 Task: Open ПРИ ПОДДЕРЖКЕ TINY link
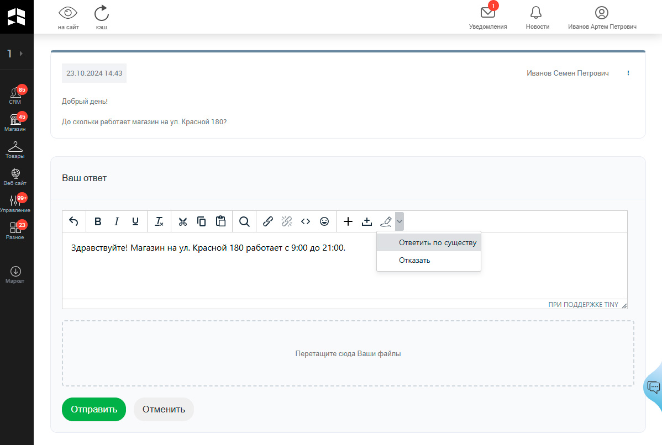coord(583,305)
